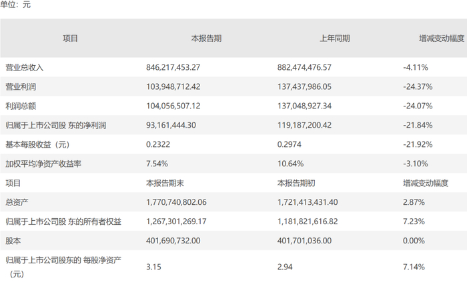Select the -24.07% change cell
Viewport: 467px width, 282px height.
coord(418,106)
